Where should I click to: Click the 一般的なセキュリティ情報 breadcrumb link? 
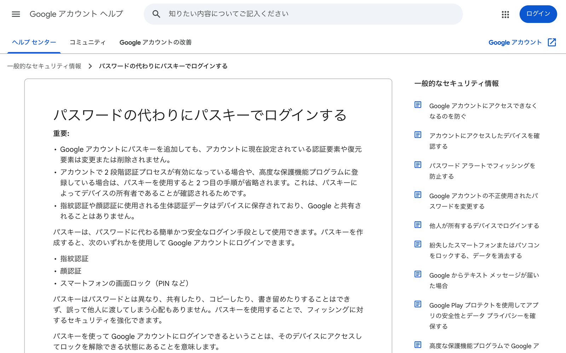tap(44, 66)
